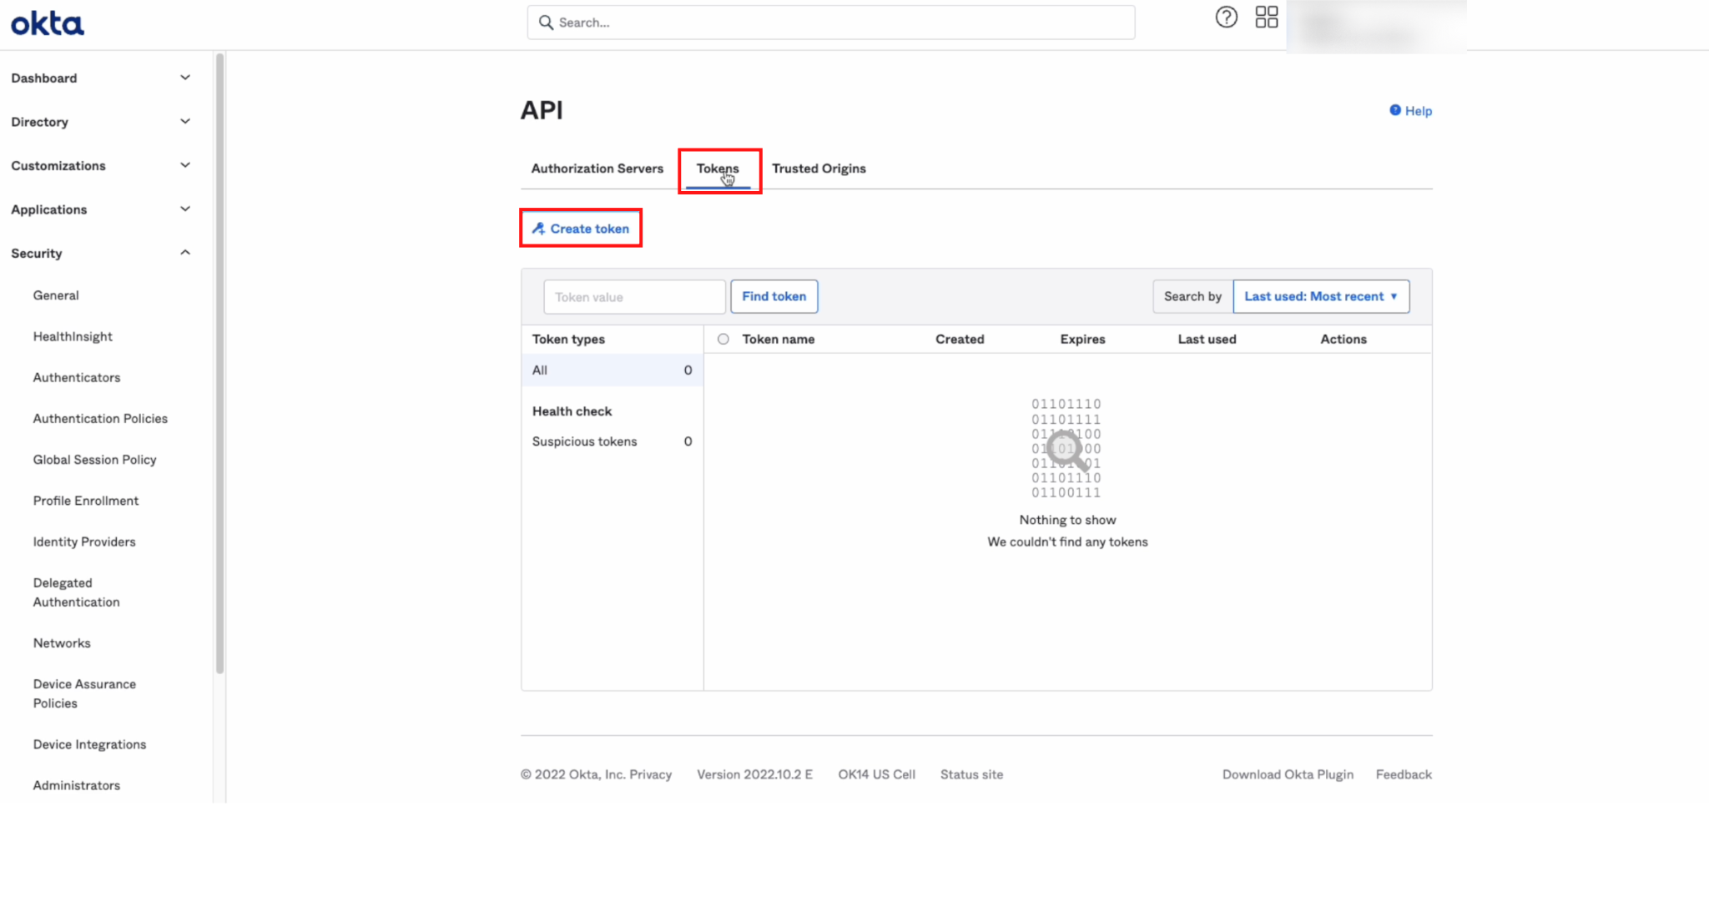Switch to Trusted Origins tab
This screenshot has height=922, width=1709.
(x=818, y=169)
